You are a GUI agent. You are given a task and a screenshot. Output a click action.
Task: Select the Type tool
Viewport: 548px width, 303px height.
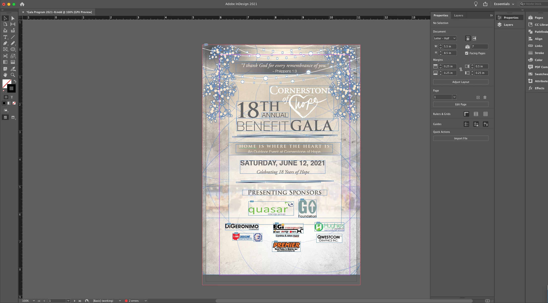5,37
